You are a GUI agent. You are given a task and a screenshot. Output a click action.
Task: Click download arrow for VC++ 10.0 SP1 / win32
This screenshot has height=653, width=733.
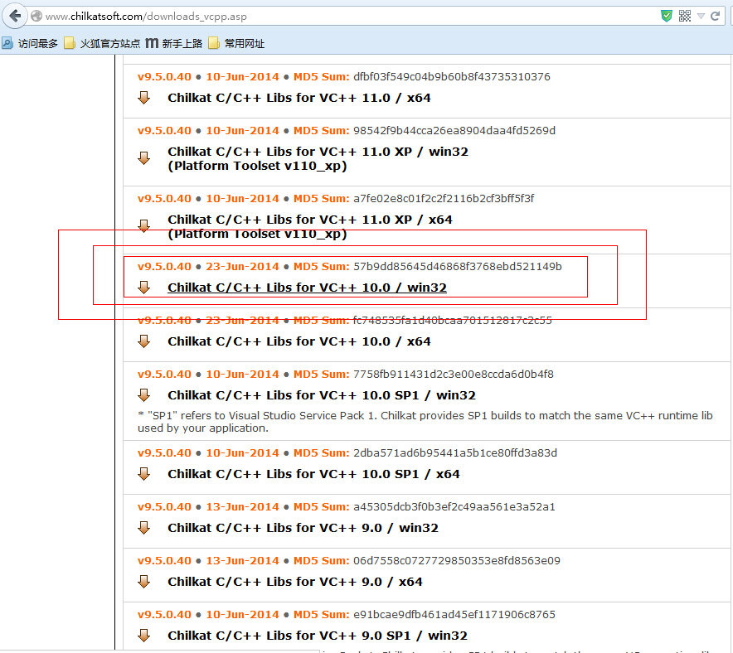[144, 395]
